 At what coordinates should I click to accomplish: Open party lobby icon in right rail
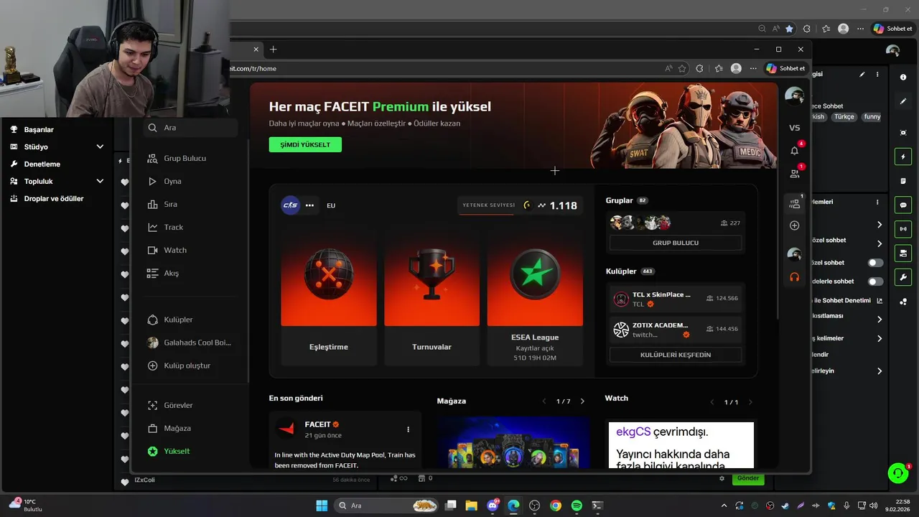[x=795, y=204]
